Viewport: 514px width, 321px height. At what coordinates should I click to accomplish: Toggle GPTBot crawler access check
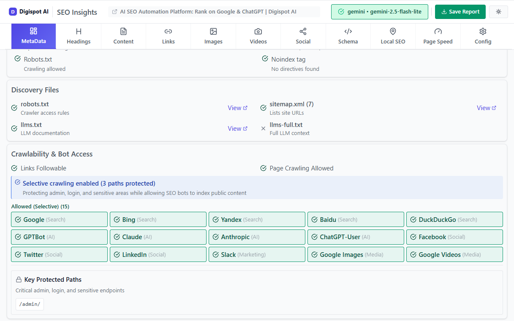click(x=18, y=237)
